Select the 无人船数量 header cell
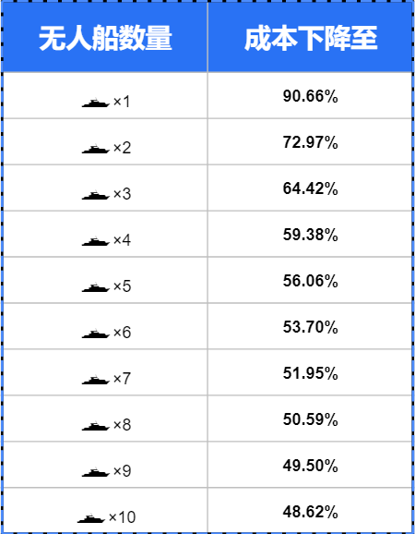 click(x=105, y=38)
